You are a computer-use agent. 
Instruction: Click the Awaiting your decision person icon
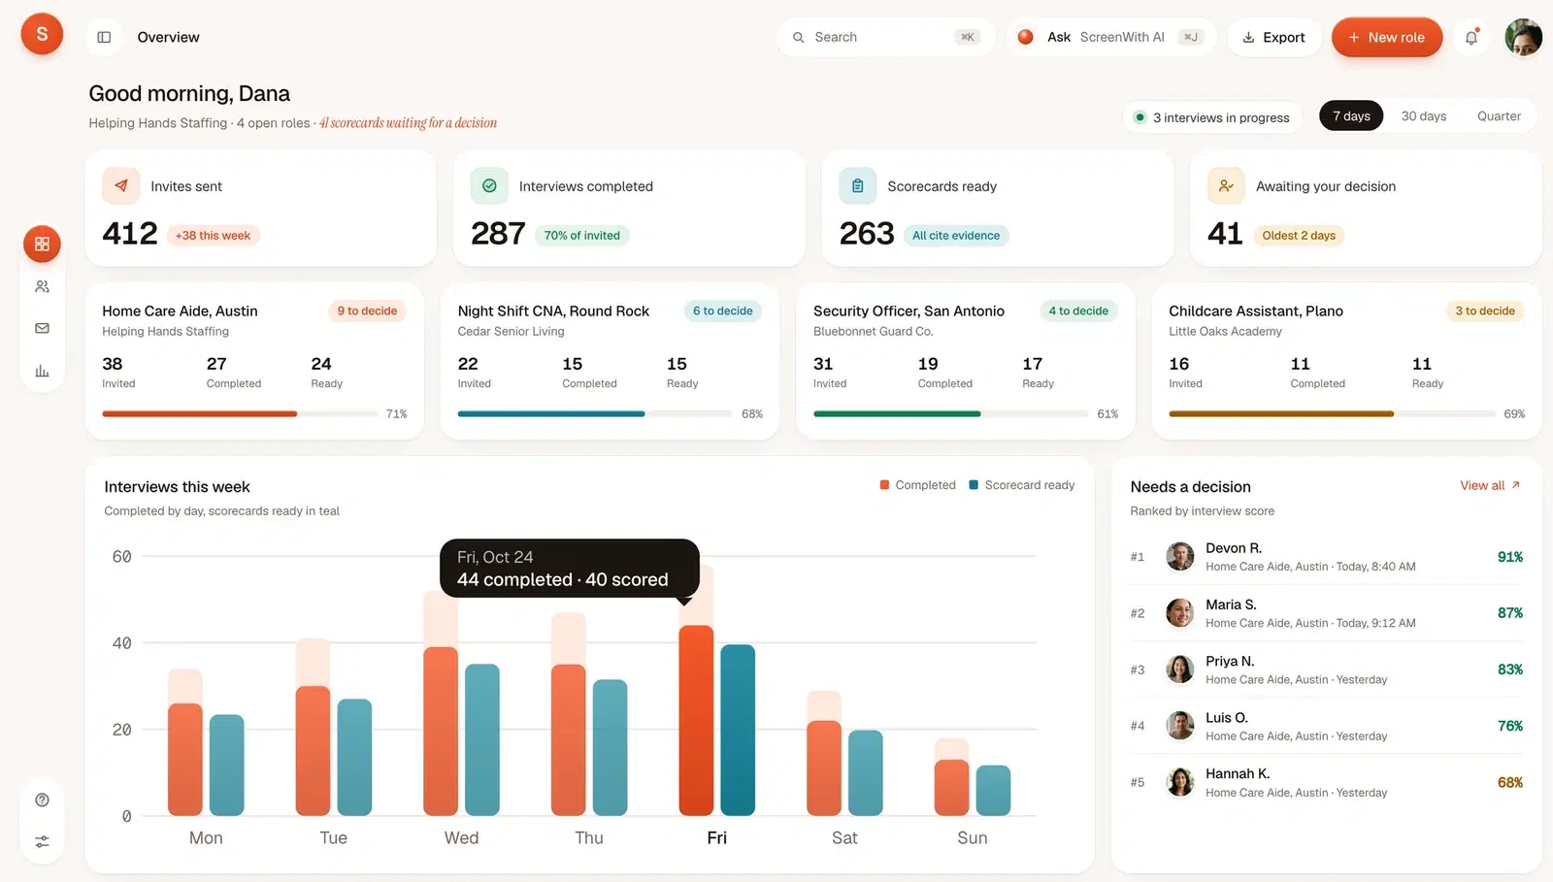click(x=1226, y=185)
